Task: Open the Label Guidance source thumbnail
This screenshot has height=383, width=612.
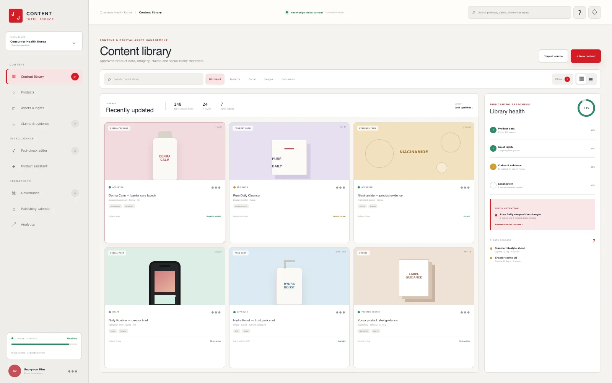Action: 414,276
